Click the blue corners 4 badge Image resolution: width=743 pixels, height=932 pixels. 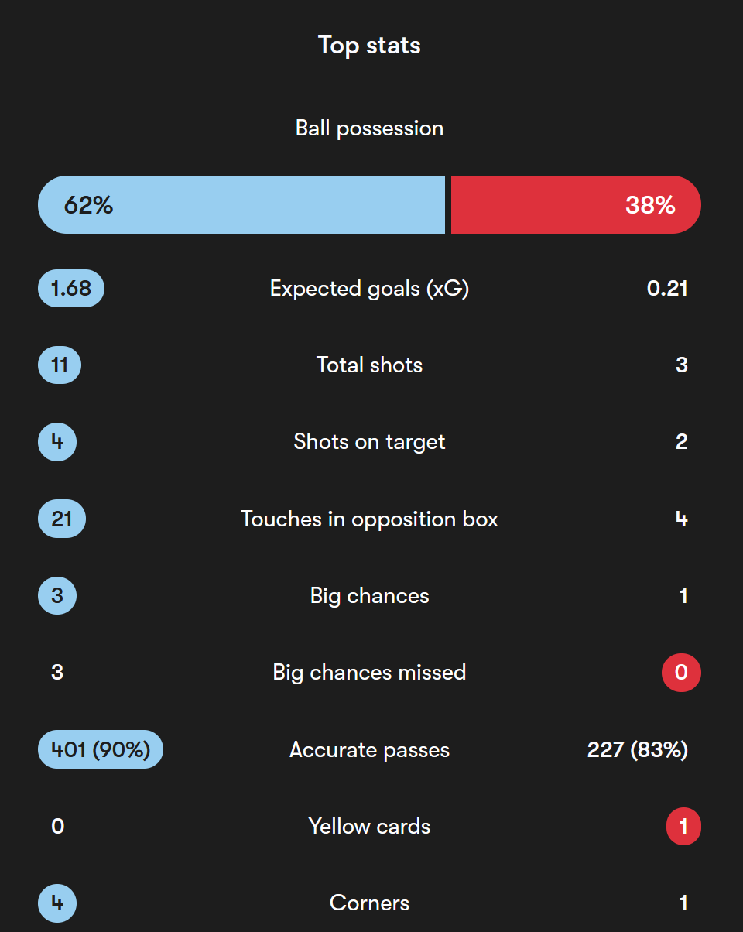pos(57,903)
